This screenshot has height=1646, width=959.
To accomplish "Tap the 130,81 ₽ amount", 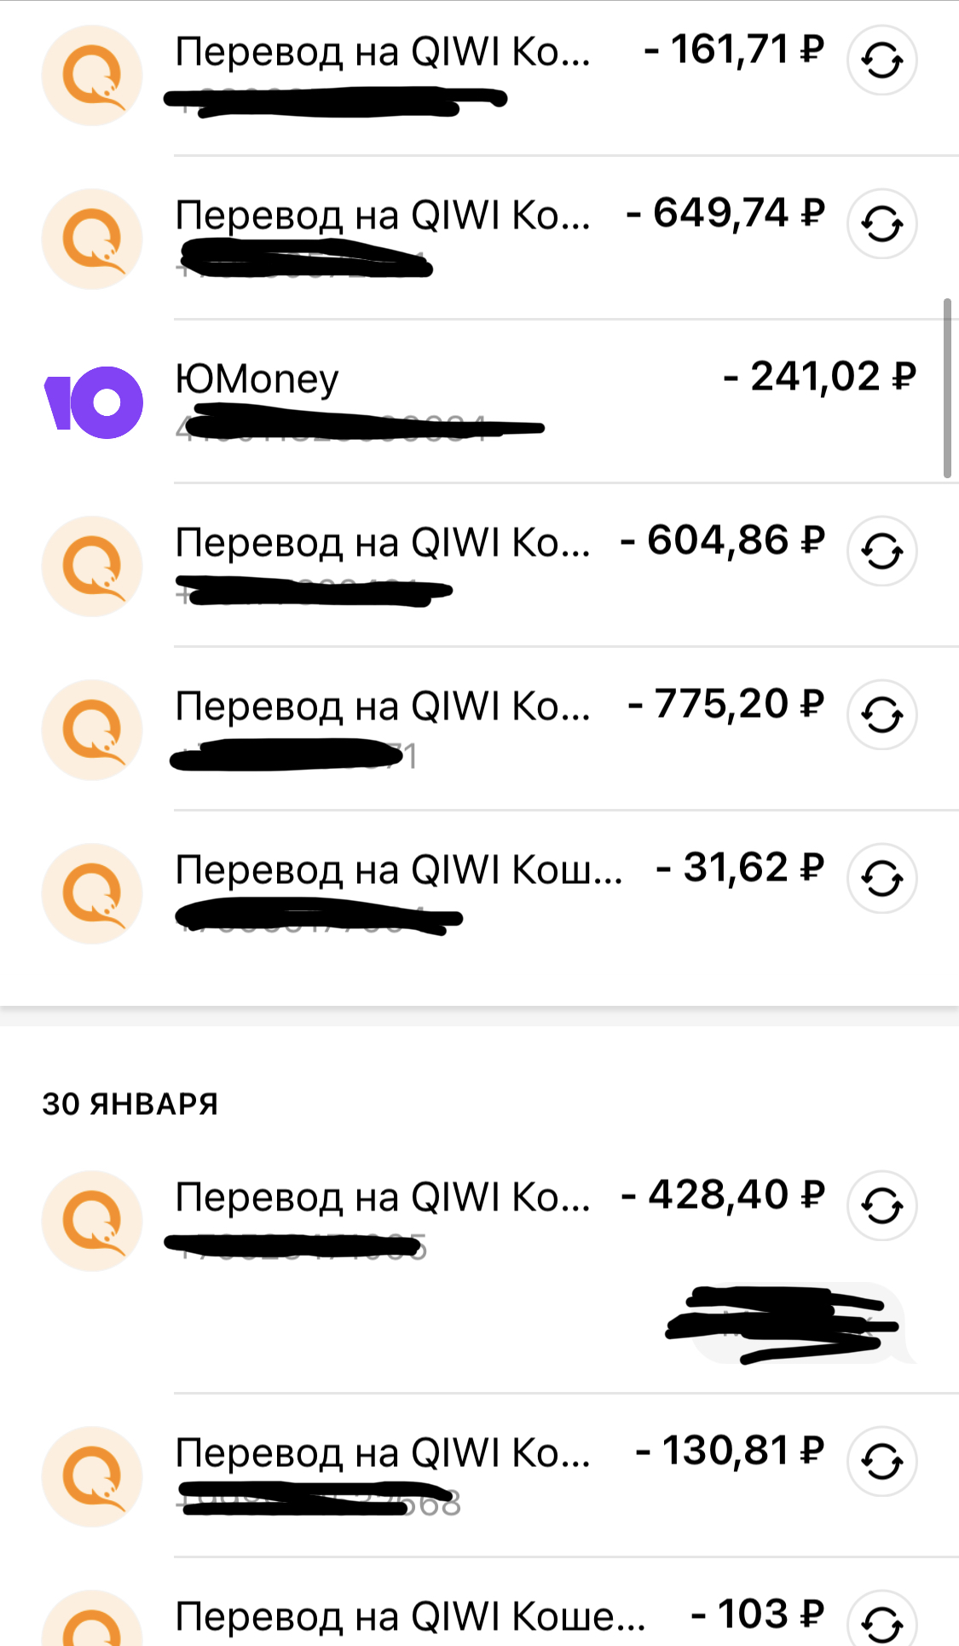I will pos(730,1451).
